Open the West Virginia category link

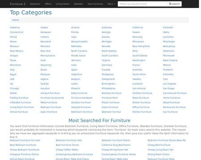point(170,60)
